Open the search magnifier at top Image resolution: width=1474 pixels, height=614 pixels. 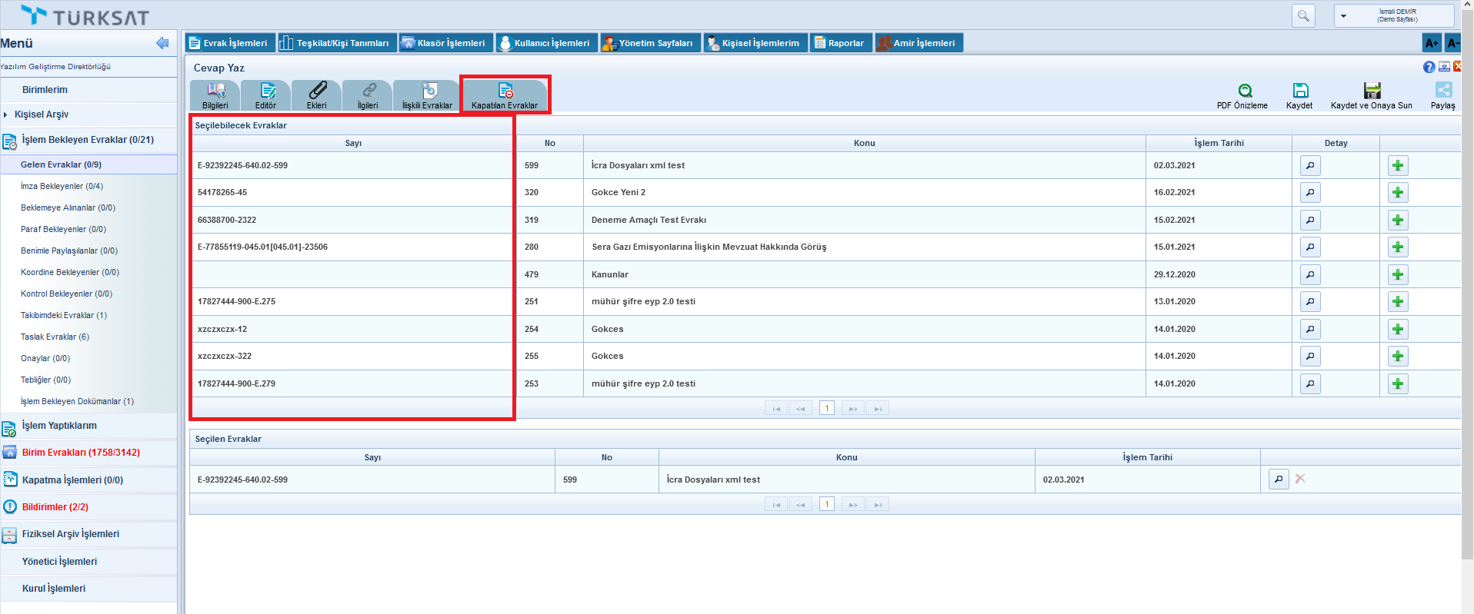(1303, 15)
